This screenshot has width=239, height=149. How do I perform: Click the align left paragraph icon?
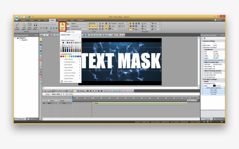131,24
